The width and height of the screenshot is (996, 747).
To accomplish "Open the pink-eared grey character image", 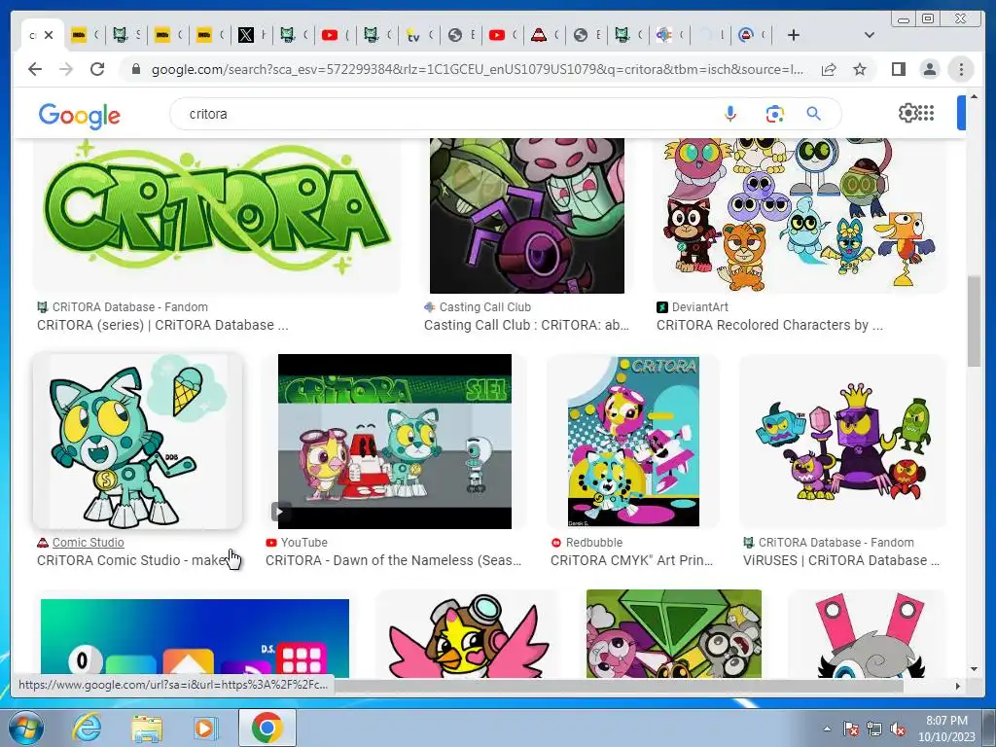I will pos(868,633).
